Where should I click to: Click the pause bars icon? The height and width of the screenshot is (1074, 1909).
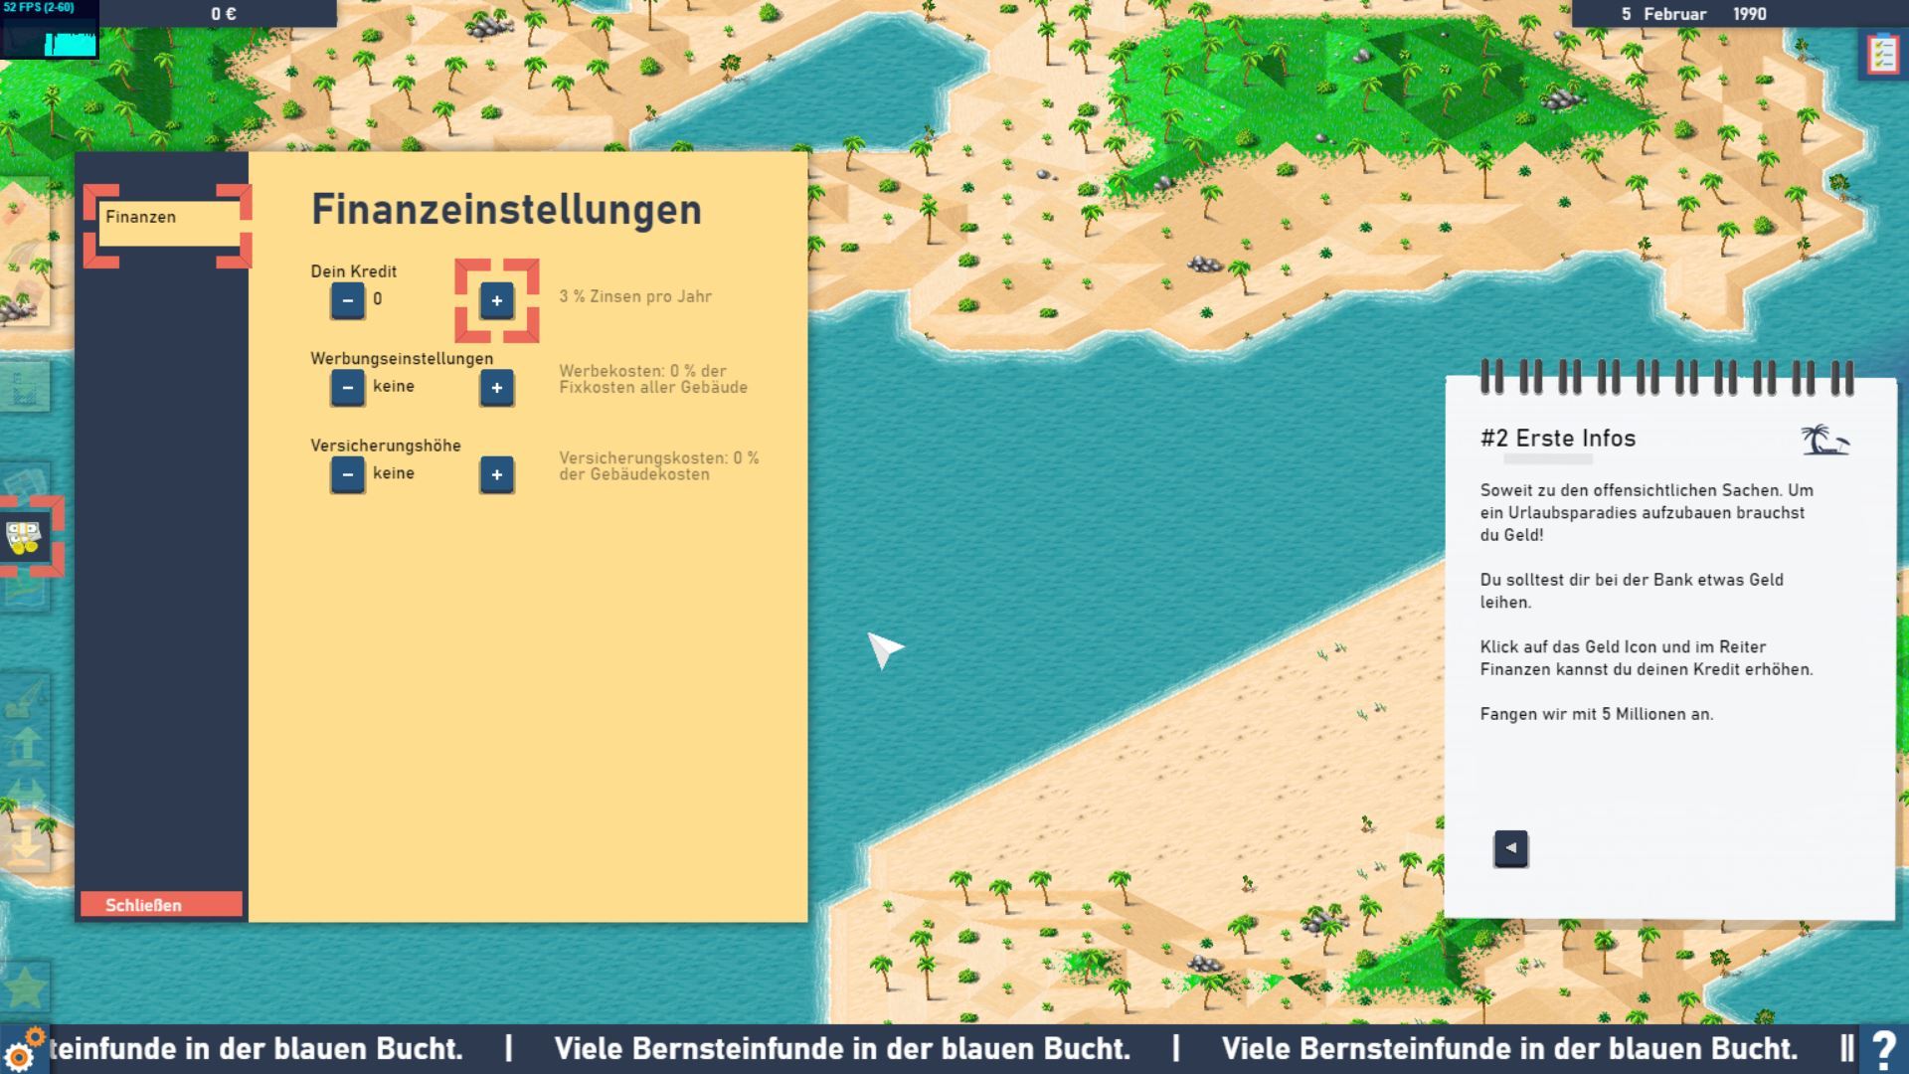click(x=1846, y=1049)
